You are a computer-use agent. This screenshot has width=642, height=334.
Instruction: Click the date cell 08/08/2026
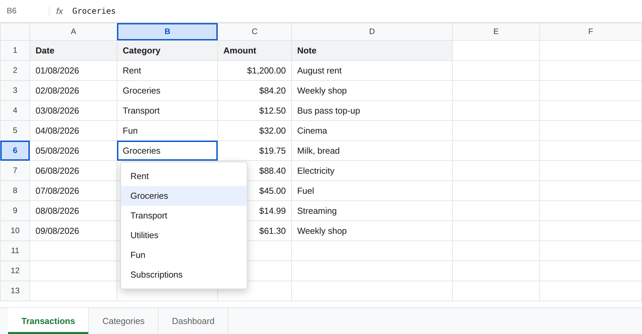pyautogui.click(x=74, y=211)
